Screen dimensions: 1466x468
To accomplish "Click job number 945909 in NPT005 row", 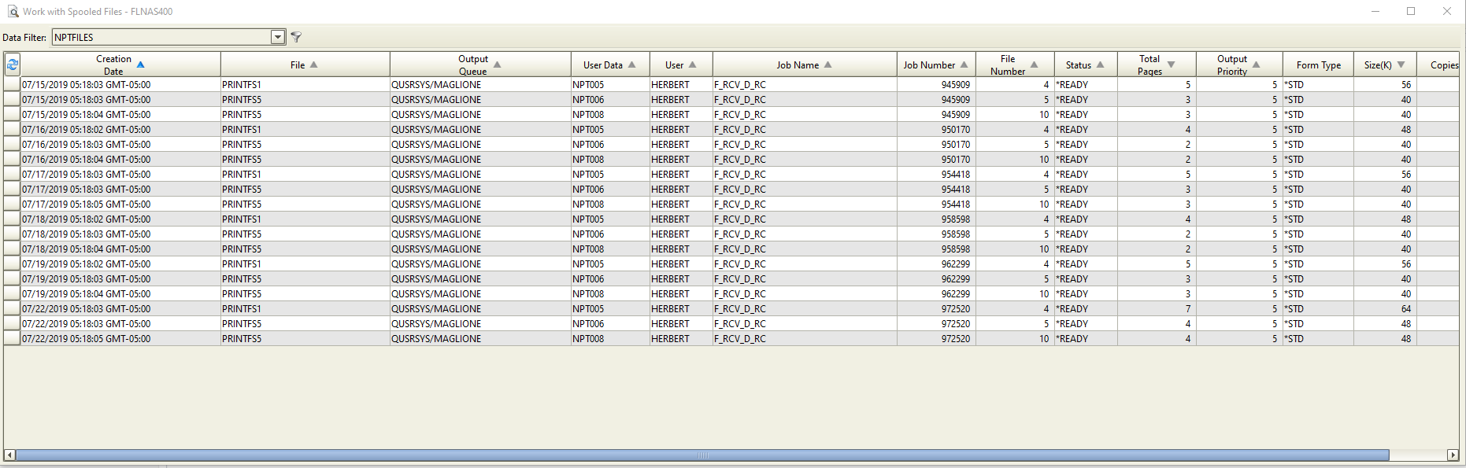I will (956, 84).
